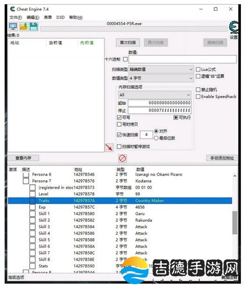This screenshot has height=287, width=246.
Task: Open Cheat Engine settings logo icon
Action: [x=234, y=28]
